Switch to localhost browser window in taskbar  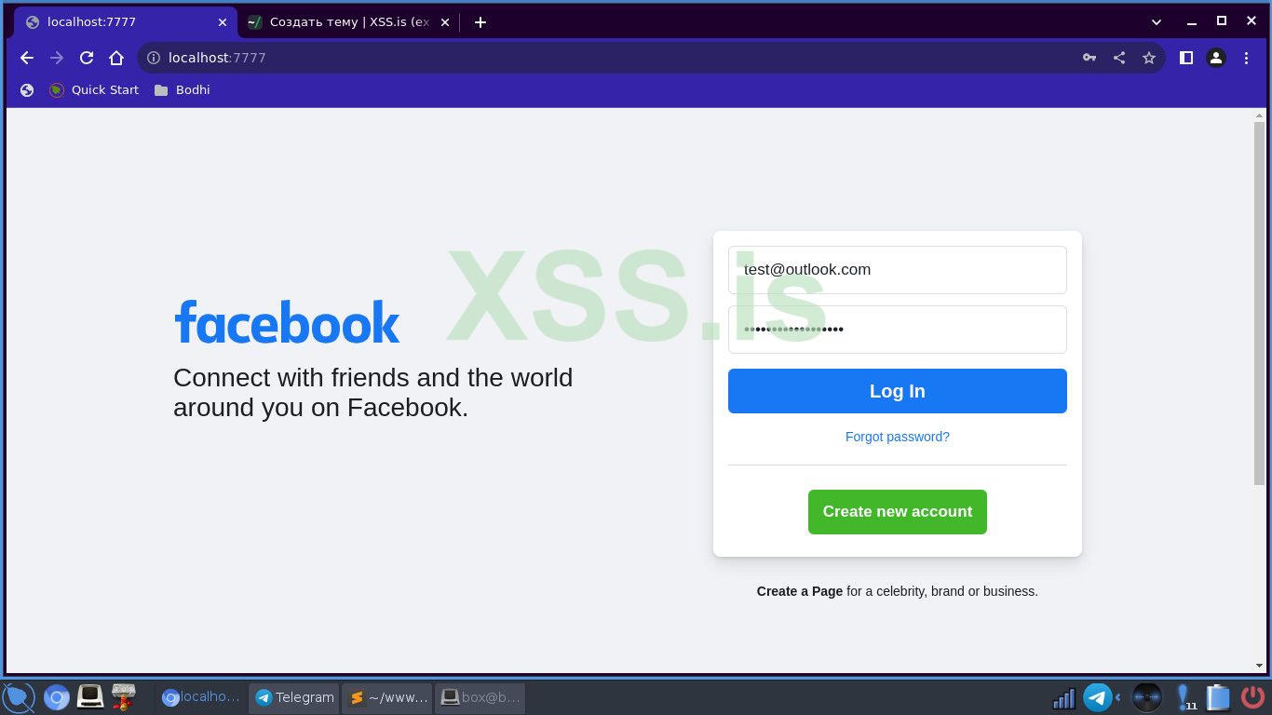pyautogui.click(x=201, y=697)
